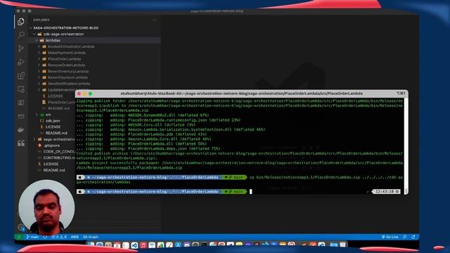The width and height of the screenshot is (450, 253).
Task: Open the Remote Explorer view
Action: pos(21,89)
